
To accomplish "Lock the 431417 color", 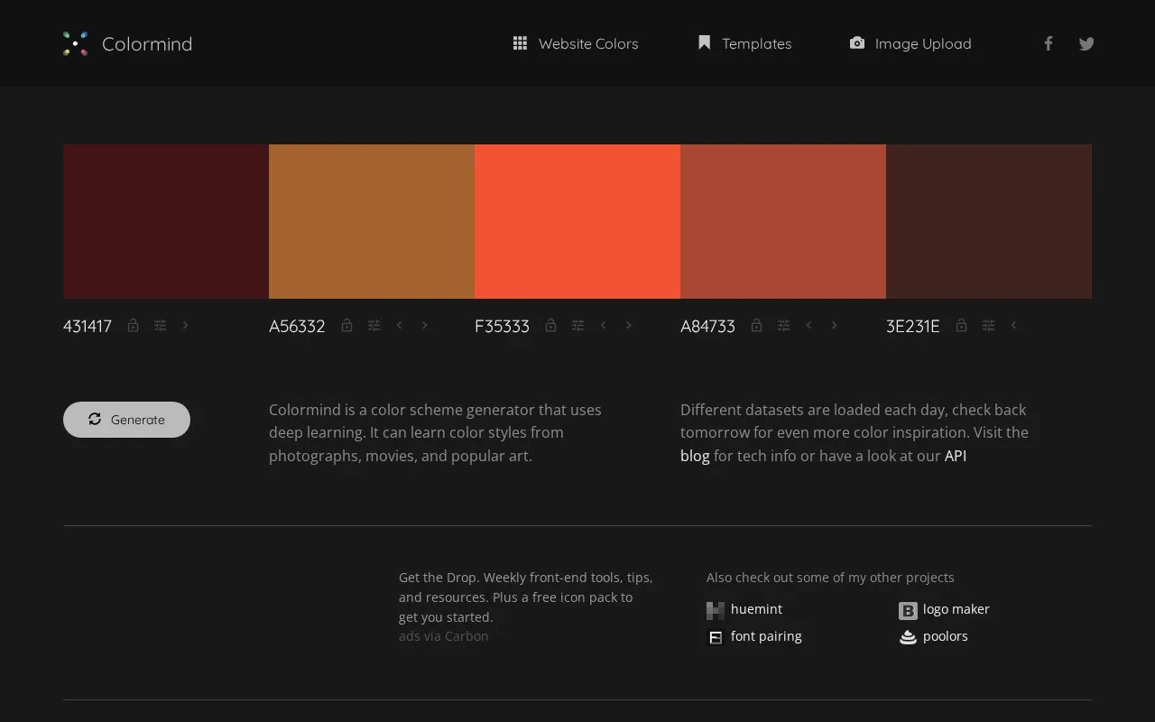I will pyautogui.click(x=133, y=325).
